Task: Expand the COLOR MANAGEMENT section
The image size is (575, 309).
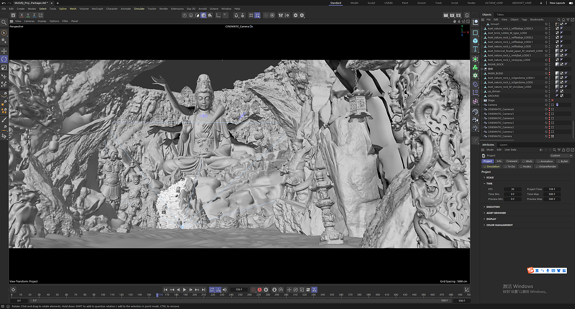Action: point(484,225)
